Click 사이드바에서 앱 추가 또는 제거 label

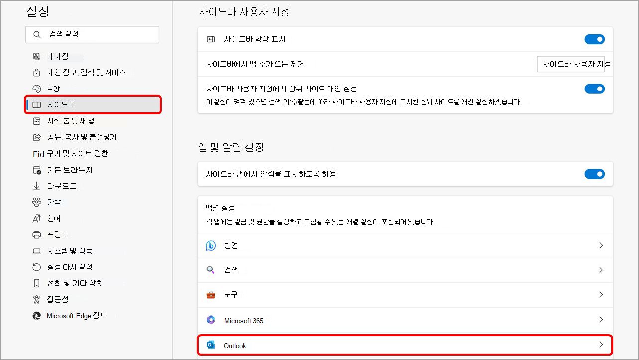click(255, 64)
